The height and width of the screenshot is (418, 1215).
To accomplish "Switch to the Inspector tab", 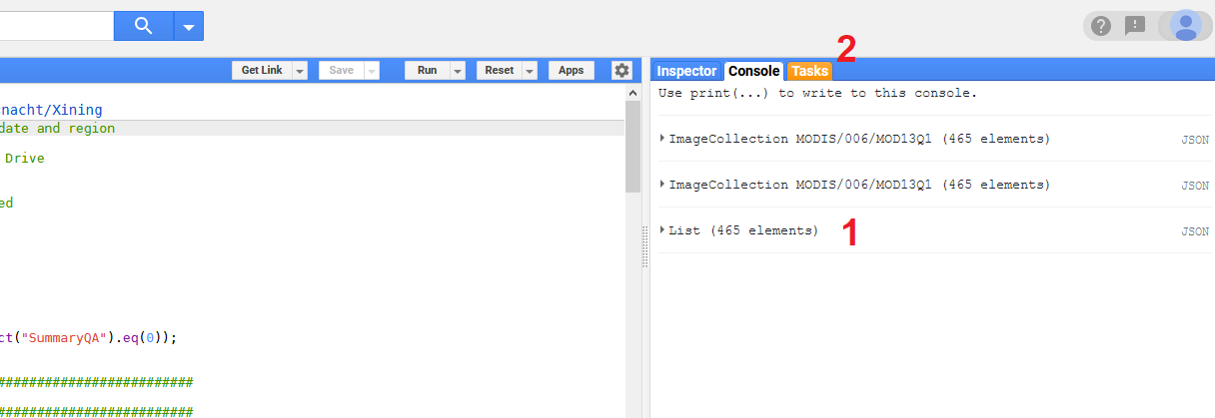I will click(686, 71).
